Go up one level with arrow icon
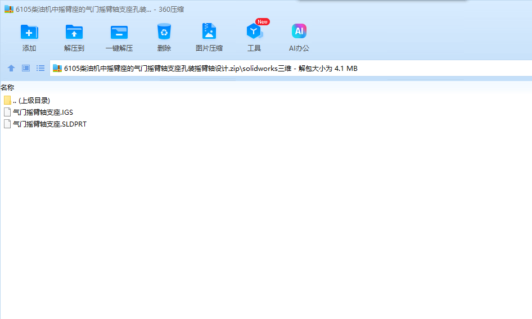This screenshot has width=532, height=319. 11,68
